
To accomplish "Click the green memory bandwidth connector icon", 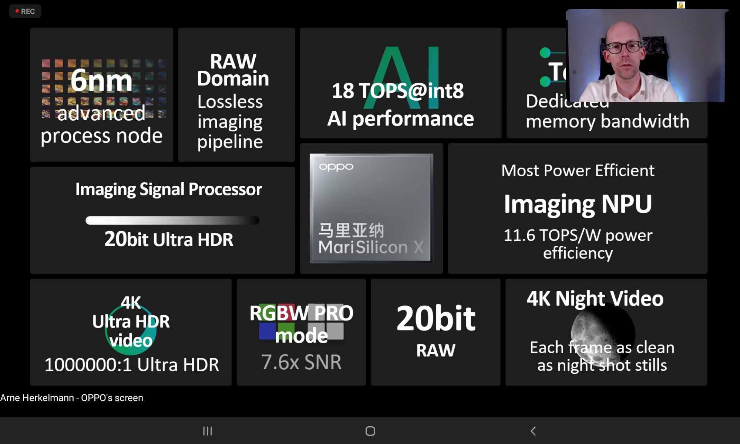I will (552, 67).
